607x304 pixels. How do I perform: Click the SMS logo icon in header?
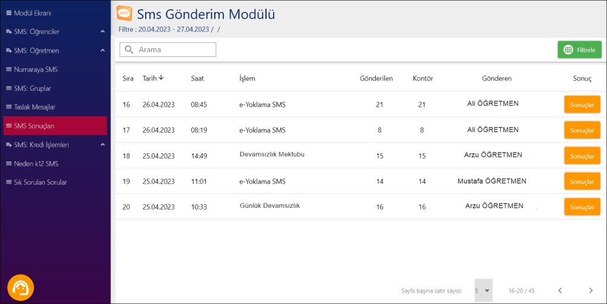click(124, 13)
